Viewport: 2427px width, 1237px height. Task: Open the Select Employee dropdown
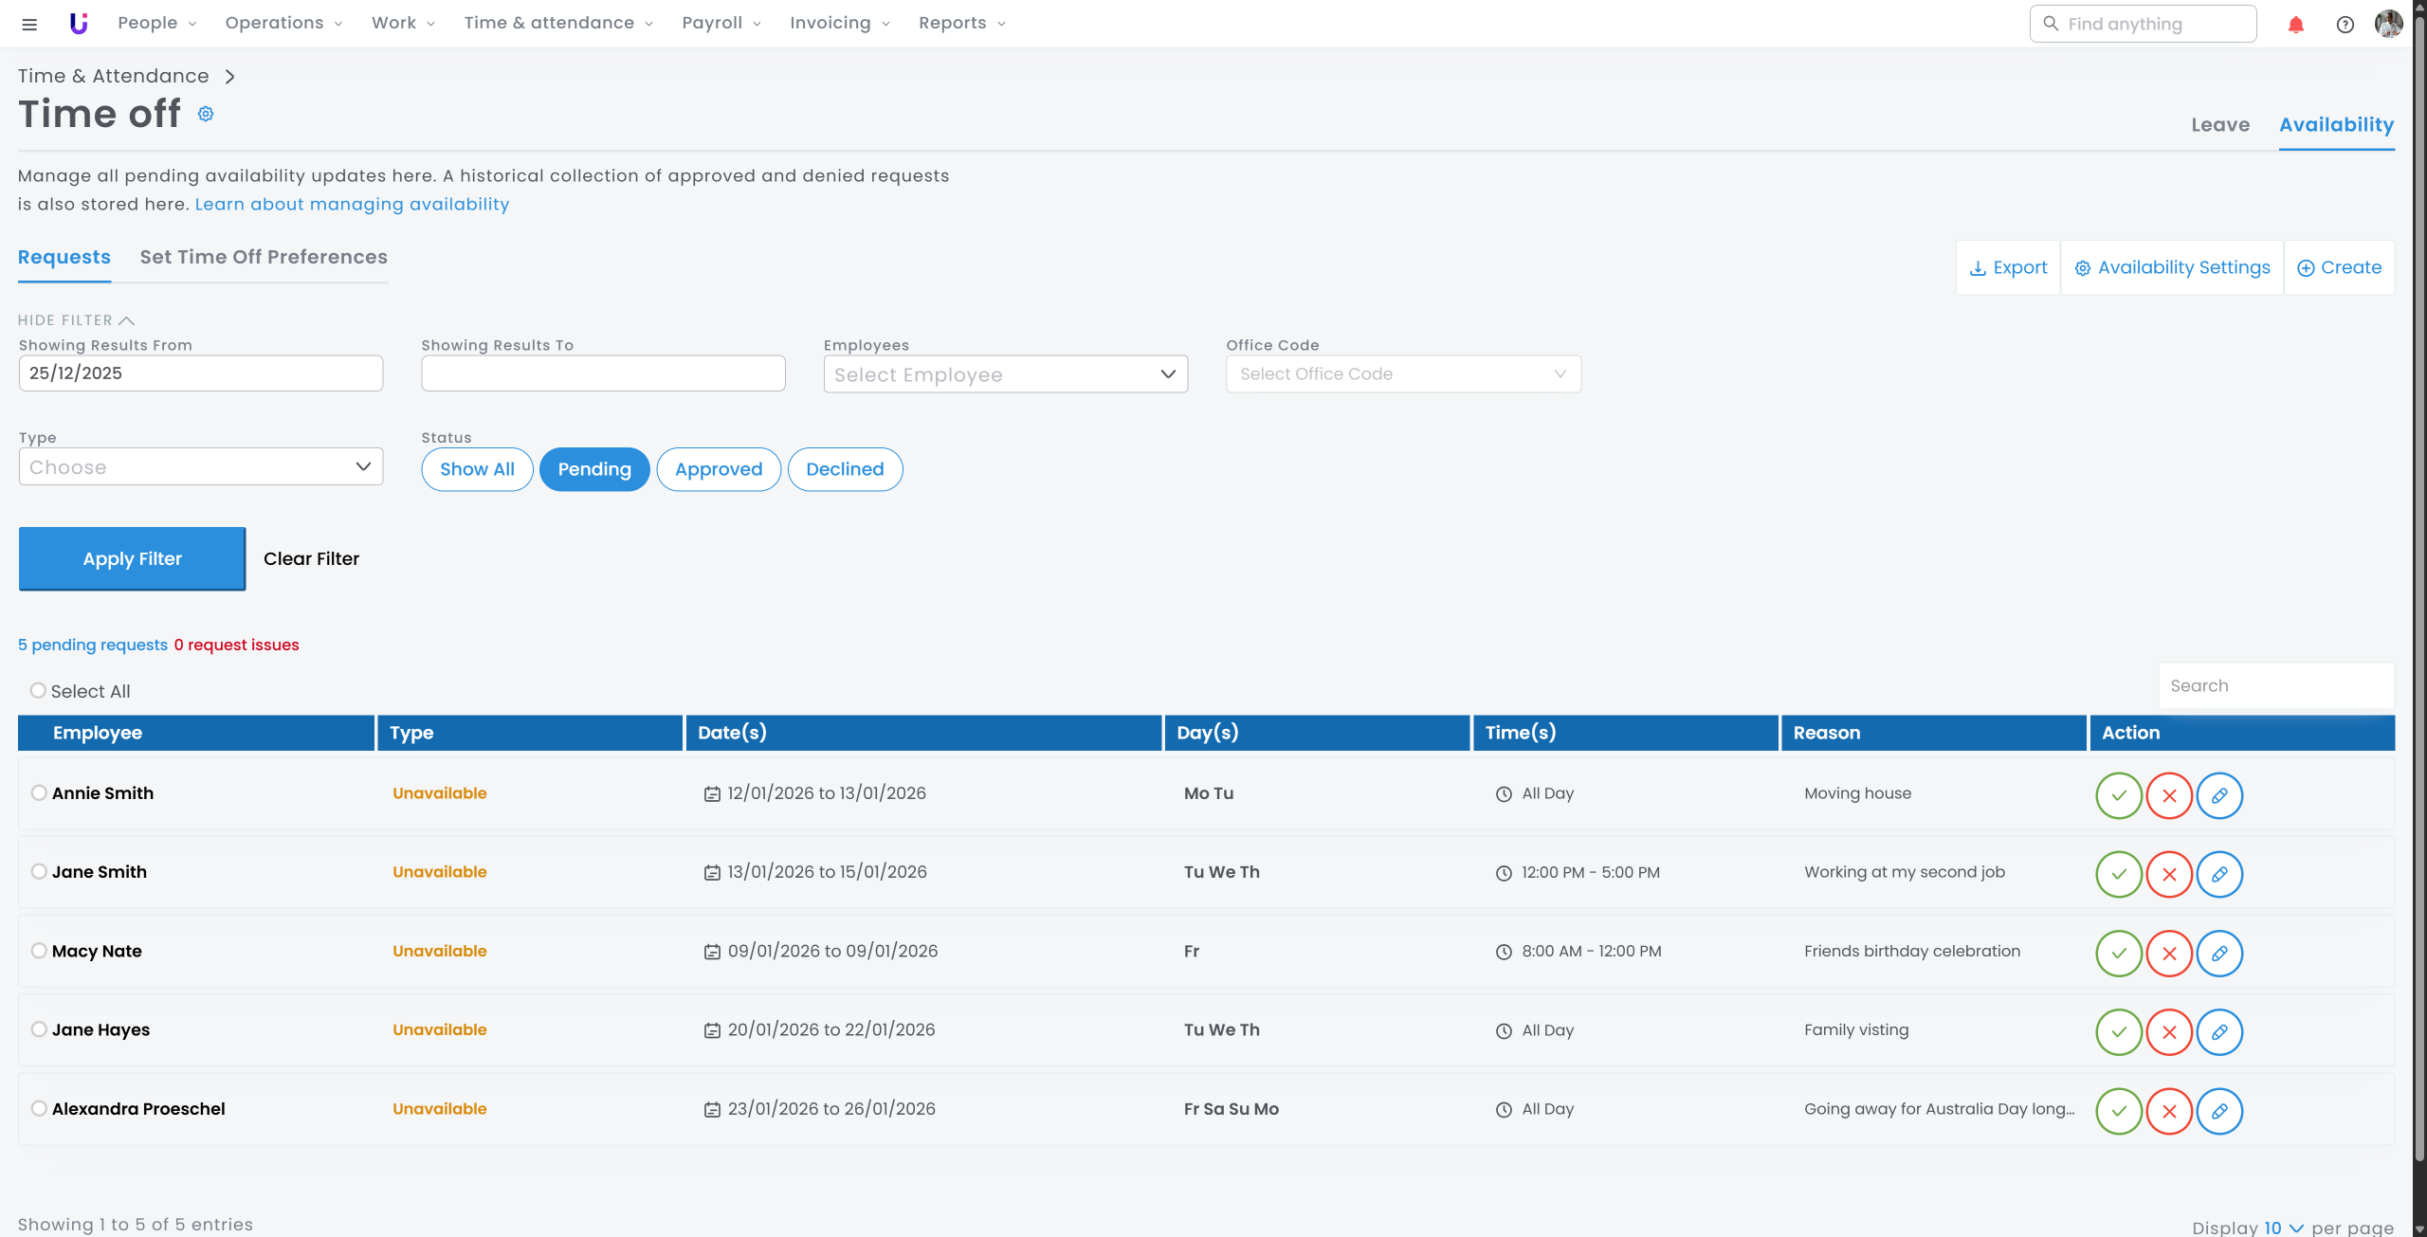point(1005,374)
